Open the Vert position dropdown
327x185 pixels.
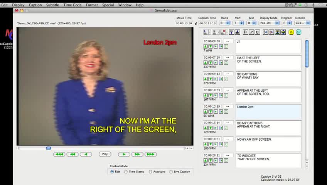tap(239, 23)
